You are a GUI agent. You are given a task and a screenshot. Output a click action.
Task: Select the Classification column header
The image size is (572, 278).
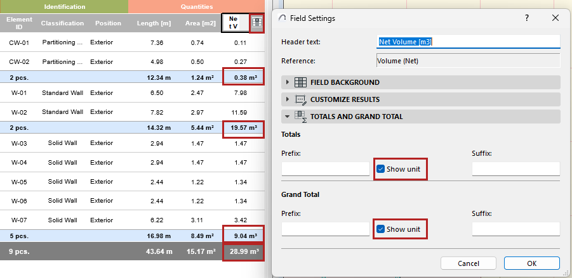[x=62, y=23]
